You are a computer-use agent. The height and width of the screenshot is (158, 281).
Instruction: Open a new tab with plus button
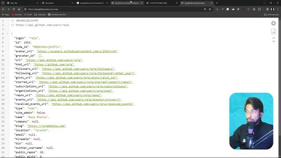point(217,3)
